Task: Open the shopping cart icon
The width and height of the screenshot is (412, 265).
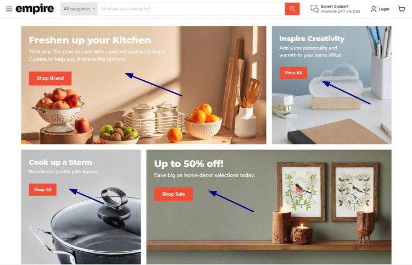Action: tap(402, 9)
